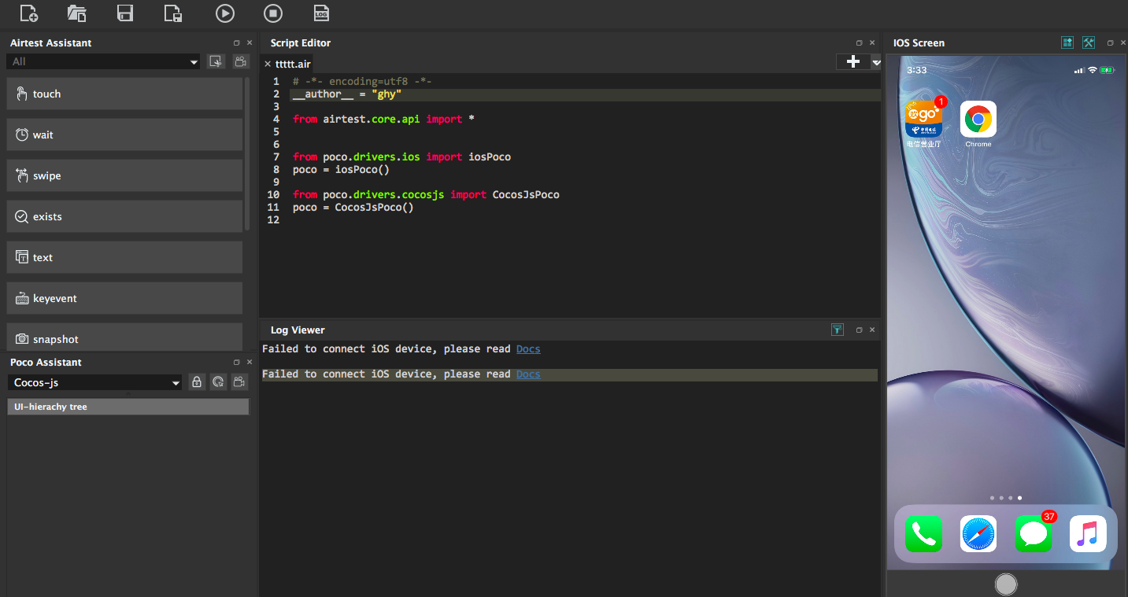Insert a wait command

pyautogui.click(x=124, y=135)
